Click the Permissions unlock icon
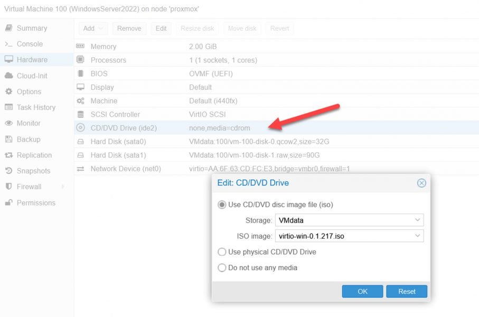Image resolution: width=479 pixels, height=317 pixels. [8, 203]
